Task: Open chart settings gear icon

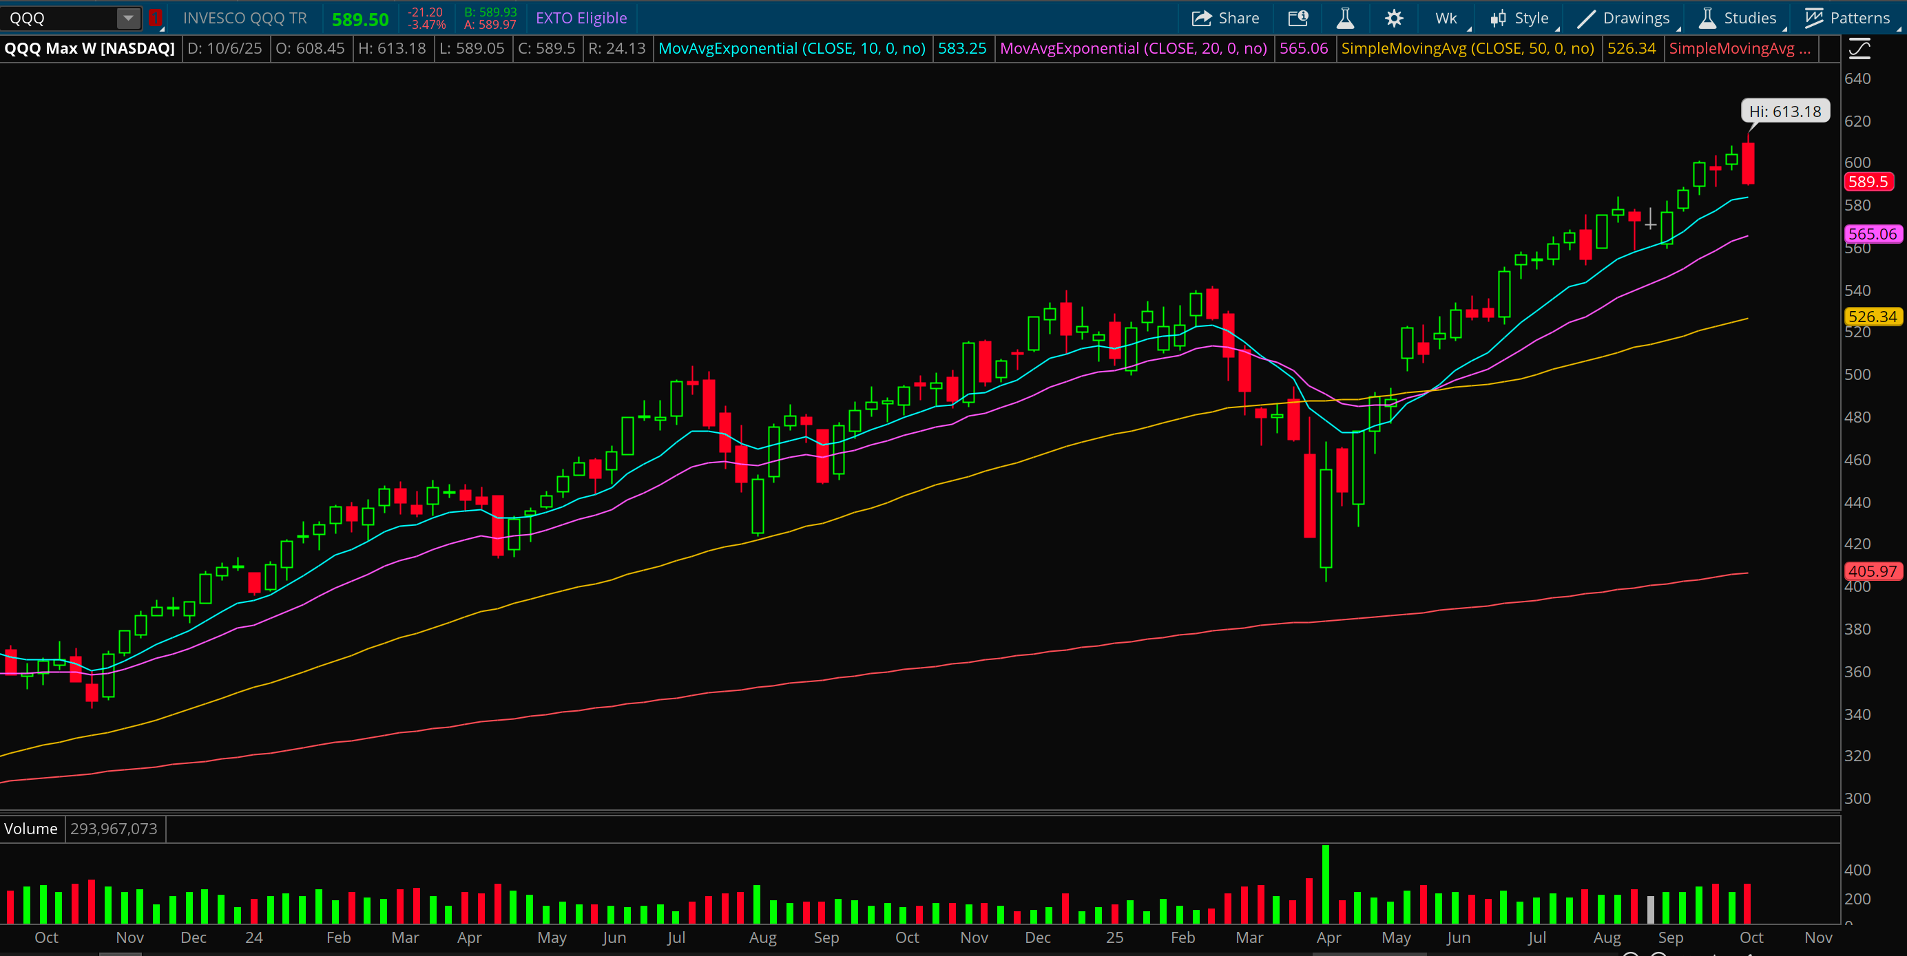Action: click(1393, 18)
